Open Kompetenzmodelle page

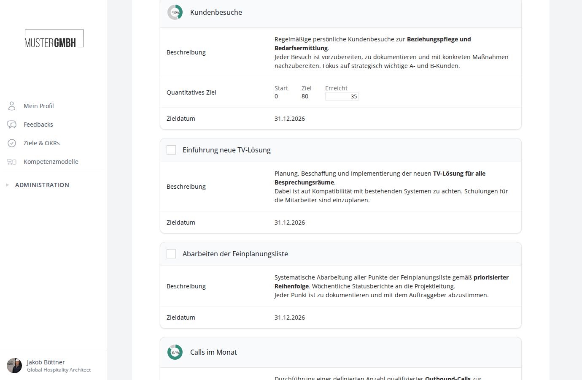tap(51, 162)
